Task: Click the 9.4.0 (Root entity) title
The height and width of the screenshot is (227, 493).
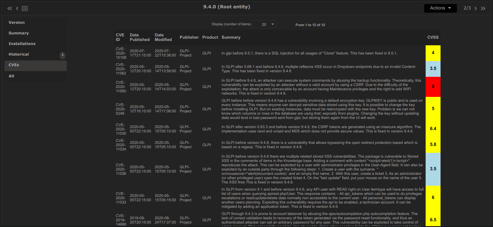Action: pos(227,7)
